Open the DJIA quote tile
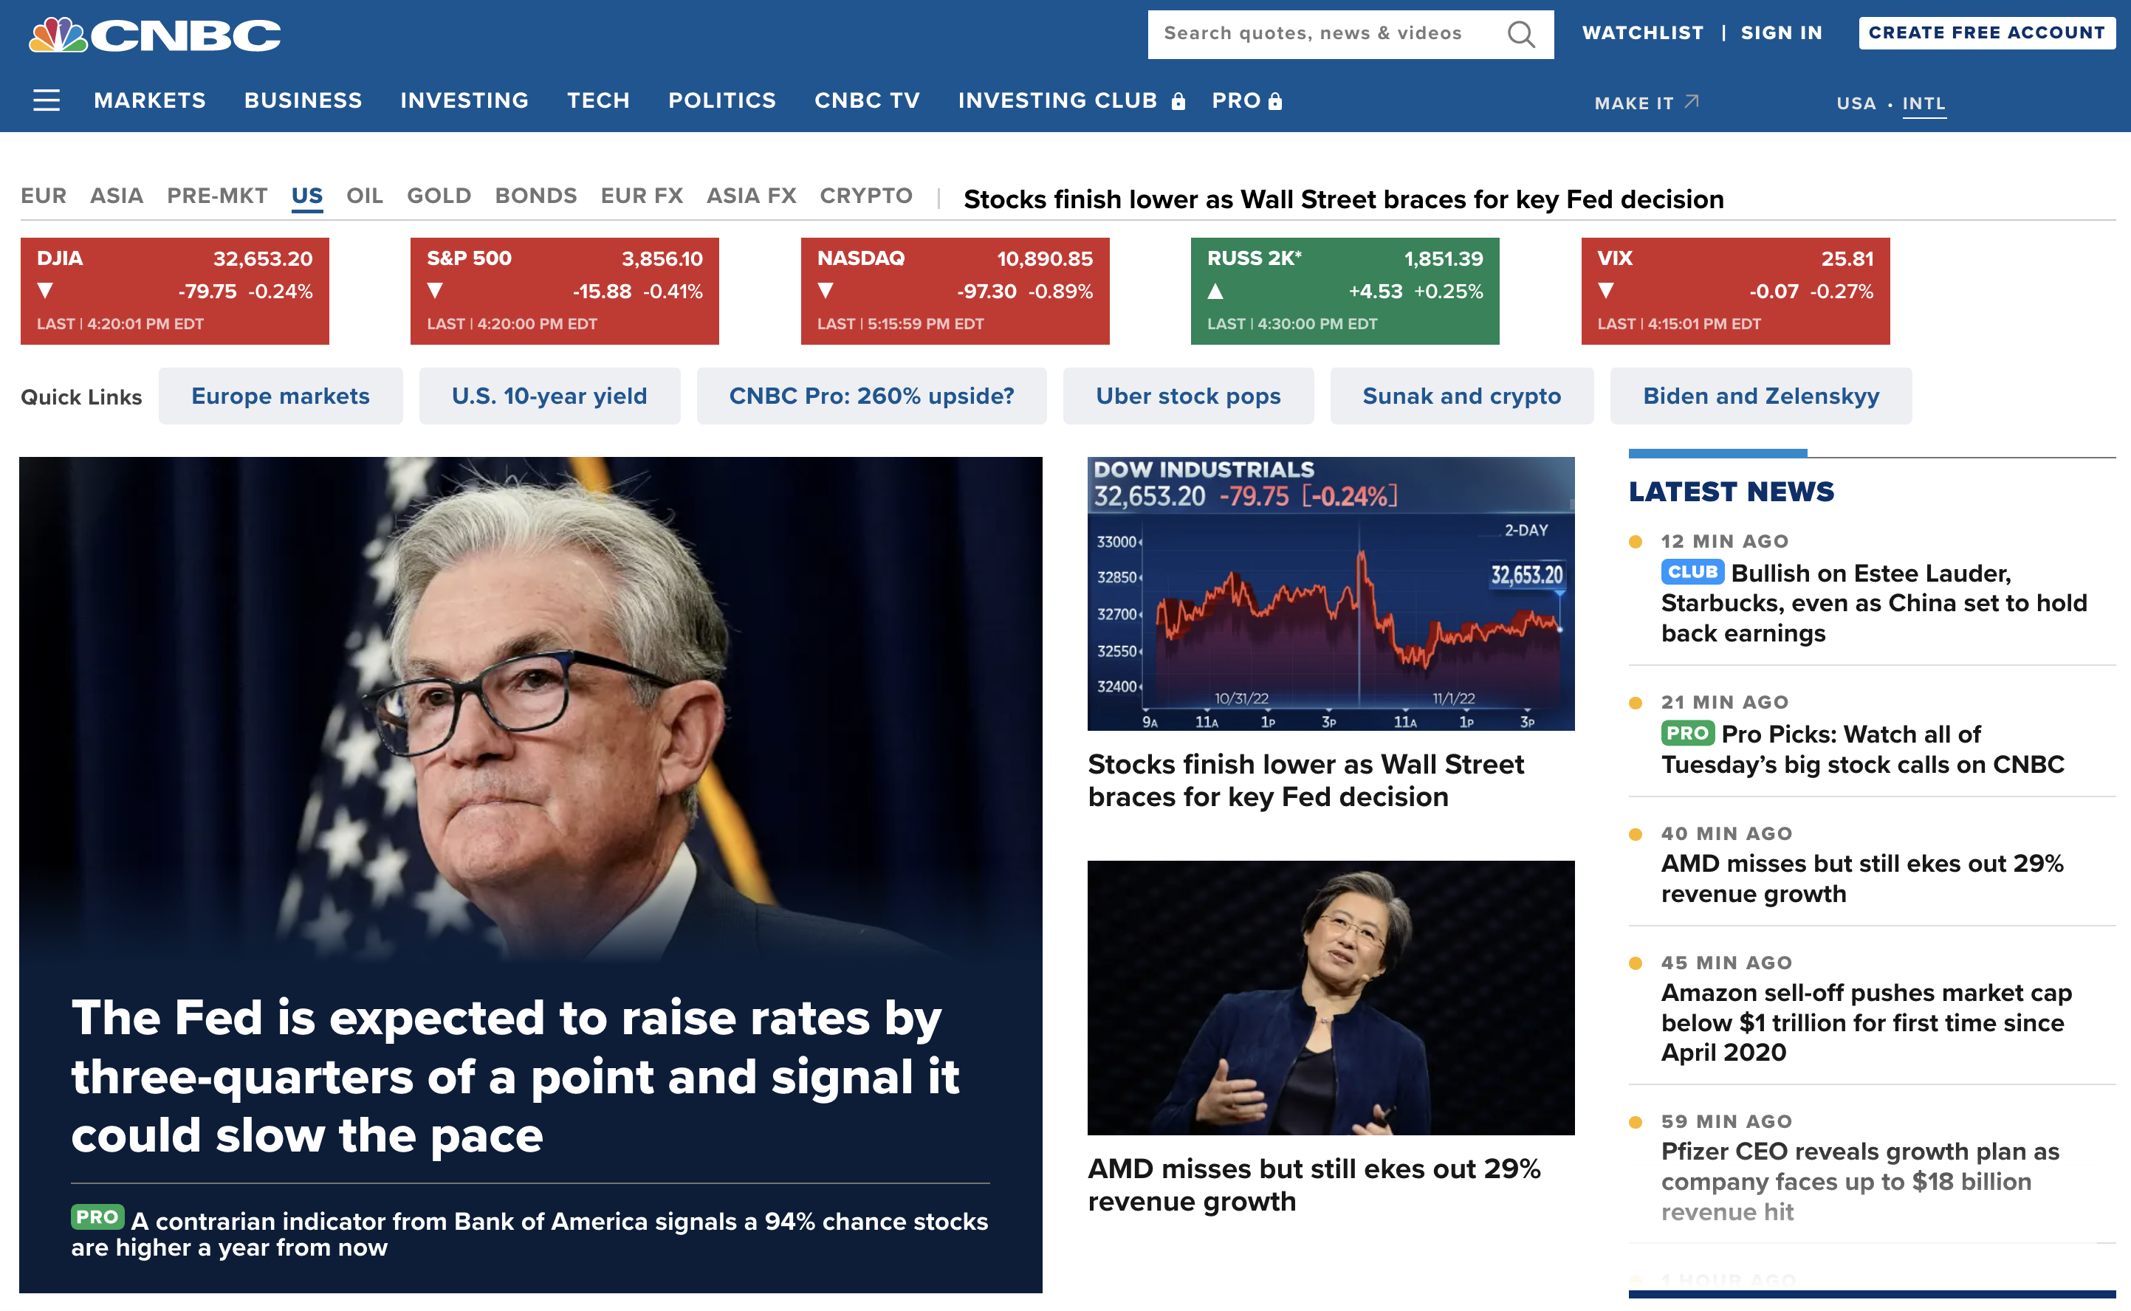The image size is (2131, 1311). (174, 290)
